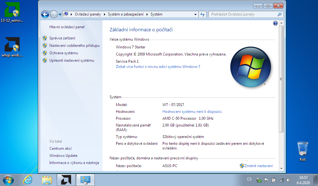This screenshot has height=186, width=318.
Task: Click shield icon next to Ochrana systému
Action: pyautogui.click(x=45, y=53)
